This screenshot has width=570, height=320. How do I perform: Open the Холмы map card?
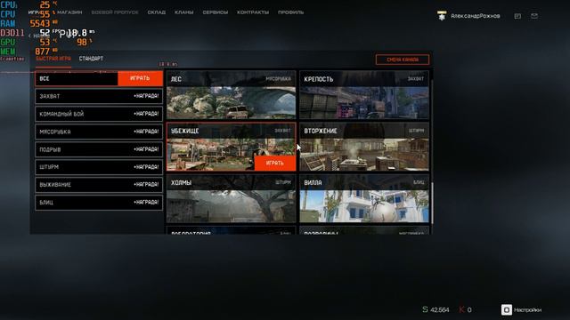point(232,198)
